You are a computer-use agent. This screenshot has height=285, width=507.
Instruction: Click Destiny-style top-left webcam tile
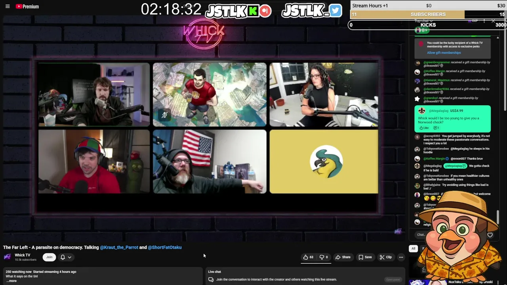(94, 95)
